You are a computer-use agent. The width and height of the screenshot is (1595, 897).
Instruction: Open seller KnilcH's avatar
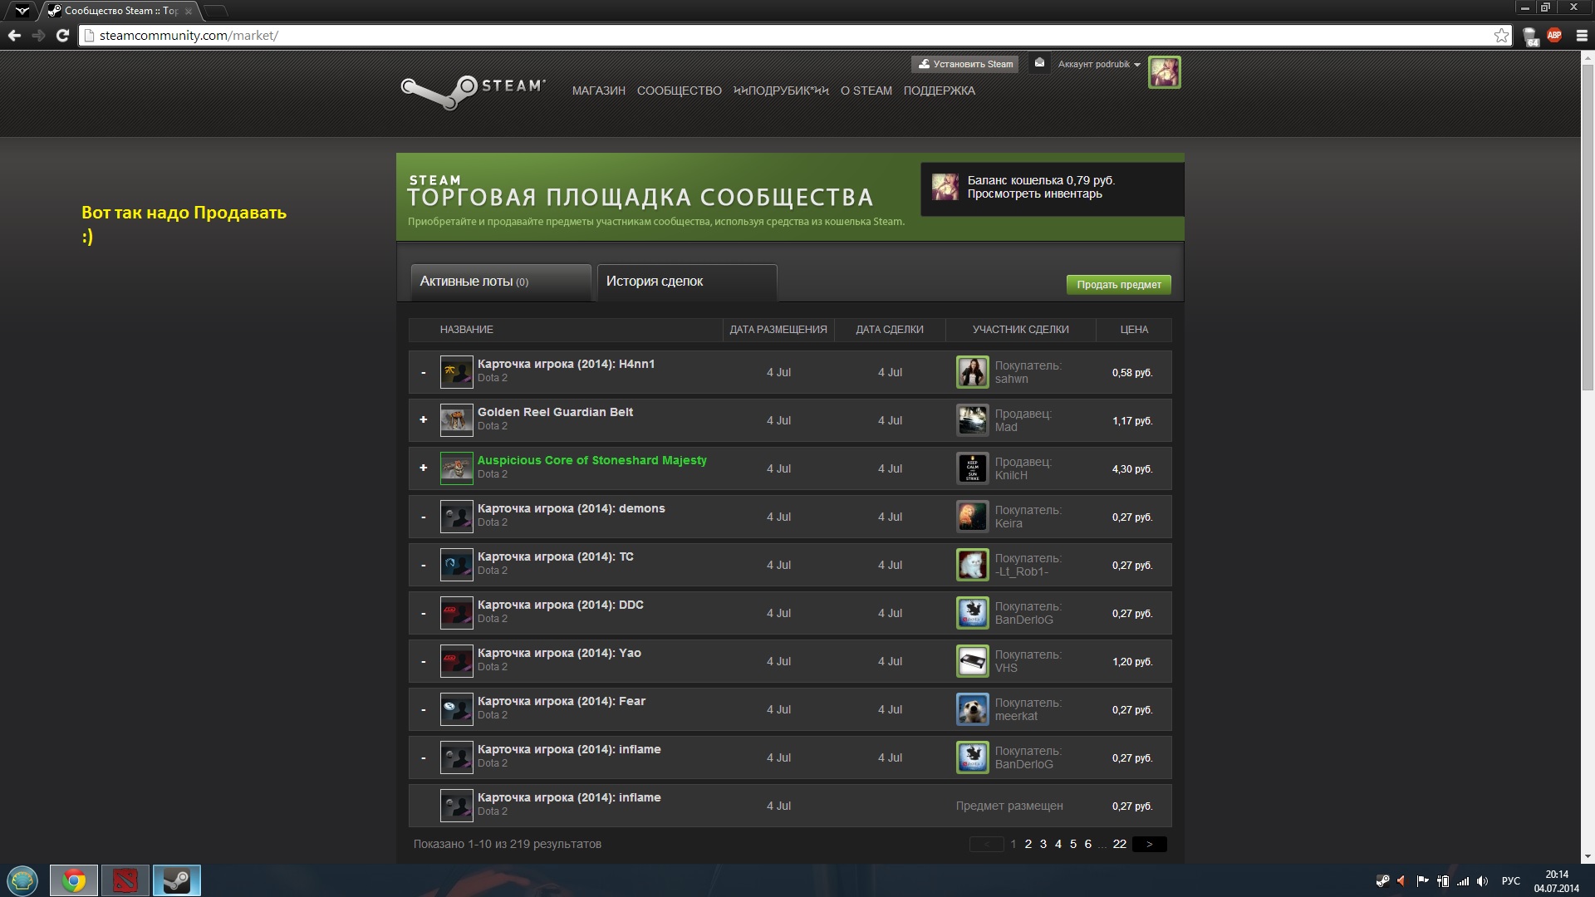click(x=972, y=468)
